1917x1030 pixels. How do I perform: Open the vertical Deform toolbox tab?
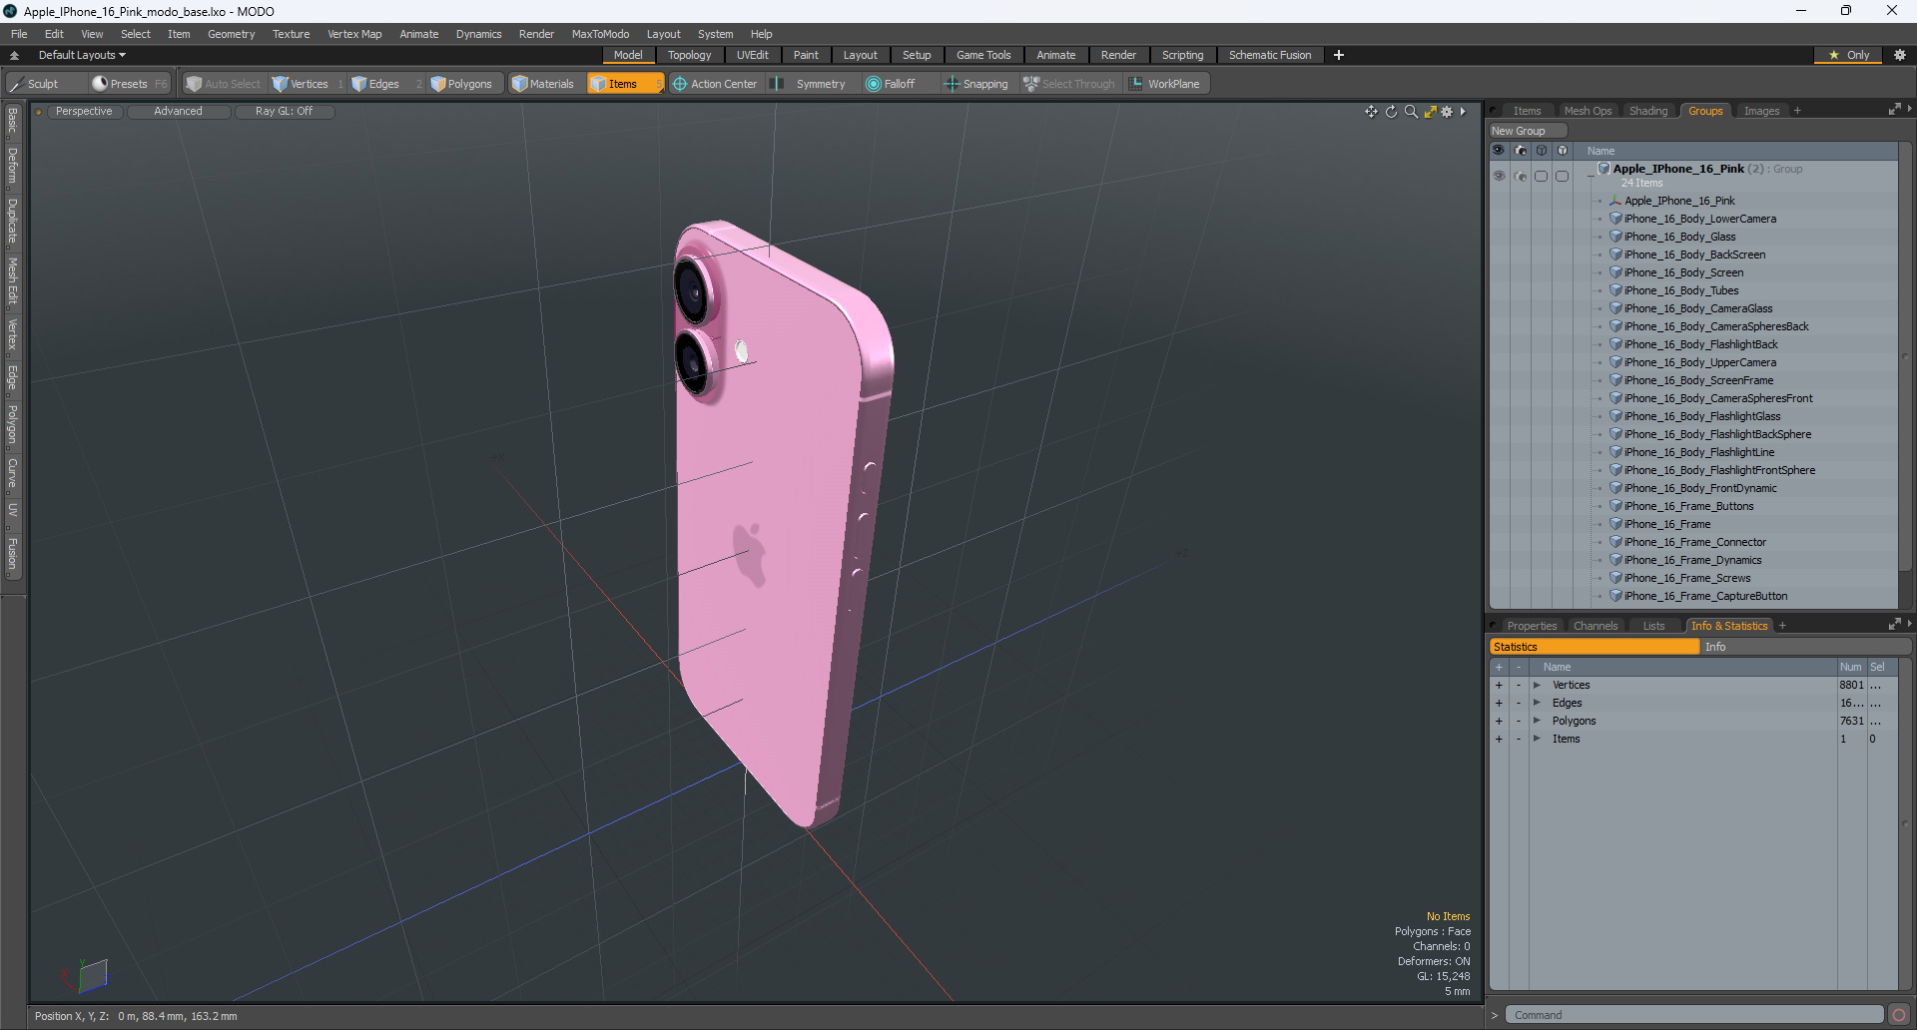click(12, 166)
